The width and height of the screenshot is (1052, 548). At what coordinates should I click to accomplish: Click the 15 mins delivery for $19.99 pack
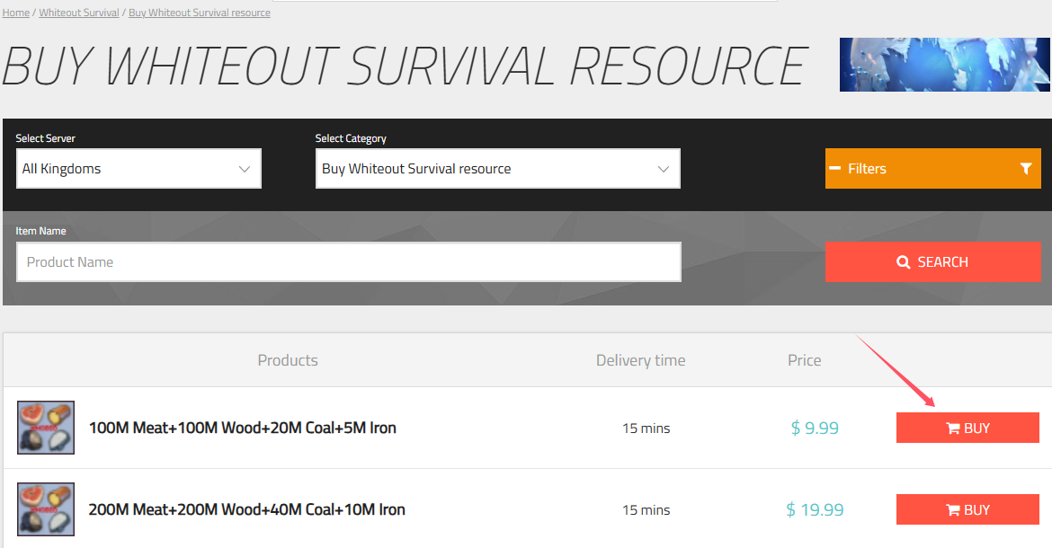[x=646, y=509]
